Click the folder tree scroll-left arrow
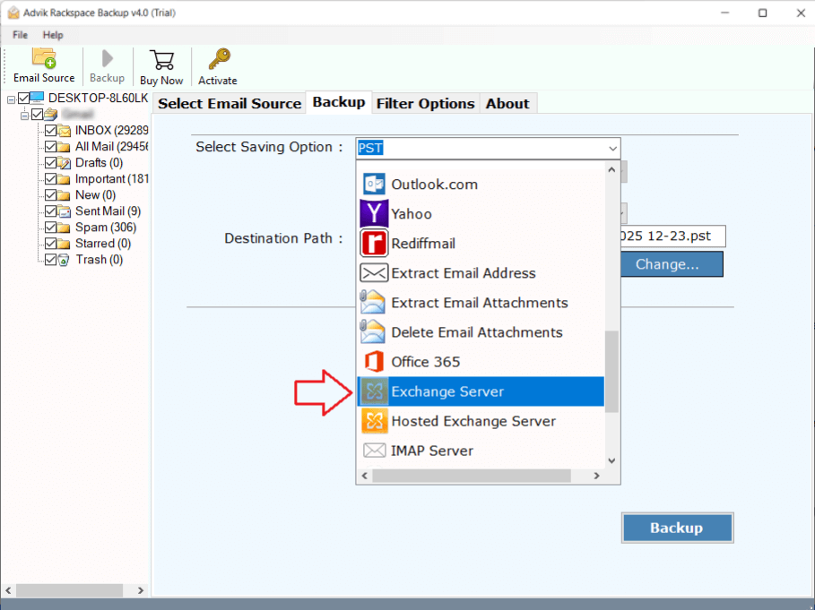The width and height of the screenshot is (815, 610). coord(8,590)
